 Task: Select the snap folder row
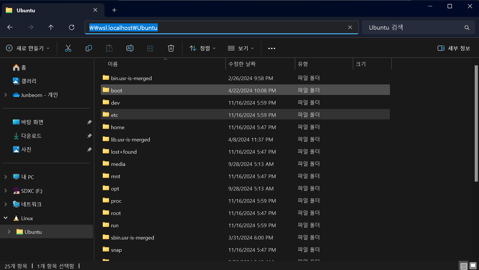pos(245,250)
